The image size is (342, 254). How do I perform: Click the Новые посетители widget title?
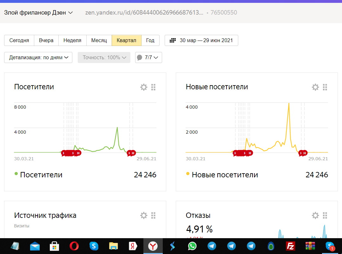[x=217, y=87]
